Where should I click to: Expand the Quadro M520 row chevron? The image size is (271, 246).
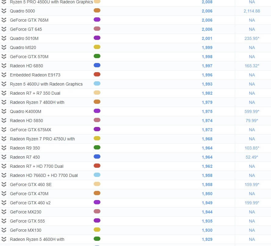click(4, 47)
